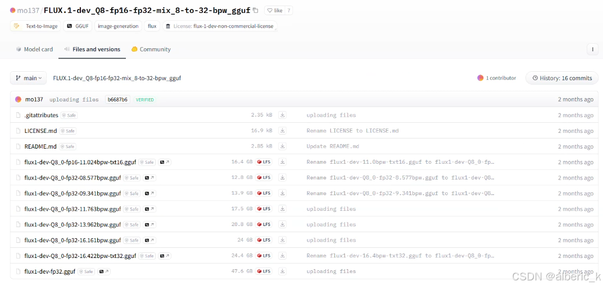
Task: Copy the model name with the copy icon
Action: (256, 11)
